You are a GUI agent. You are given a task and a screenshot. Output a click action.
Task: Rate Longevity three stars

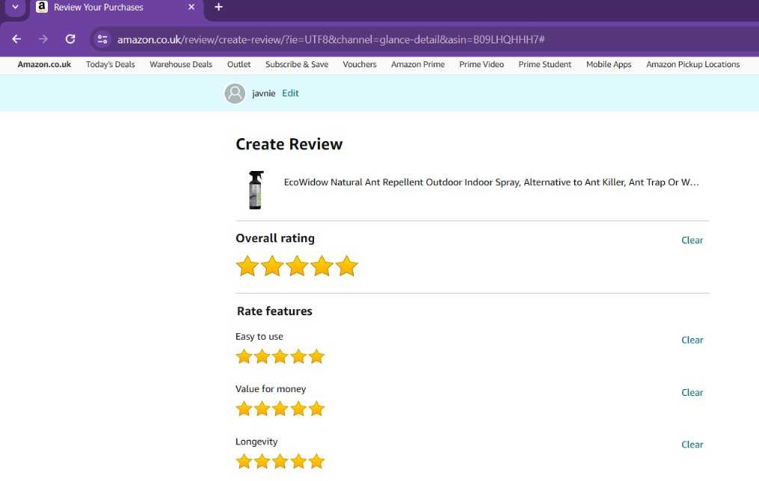(280, 462)
